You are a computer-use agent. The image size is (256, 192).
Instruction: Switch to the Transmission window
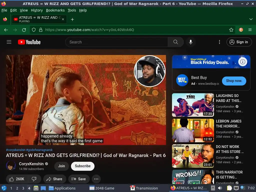click(144, 188)
